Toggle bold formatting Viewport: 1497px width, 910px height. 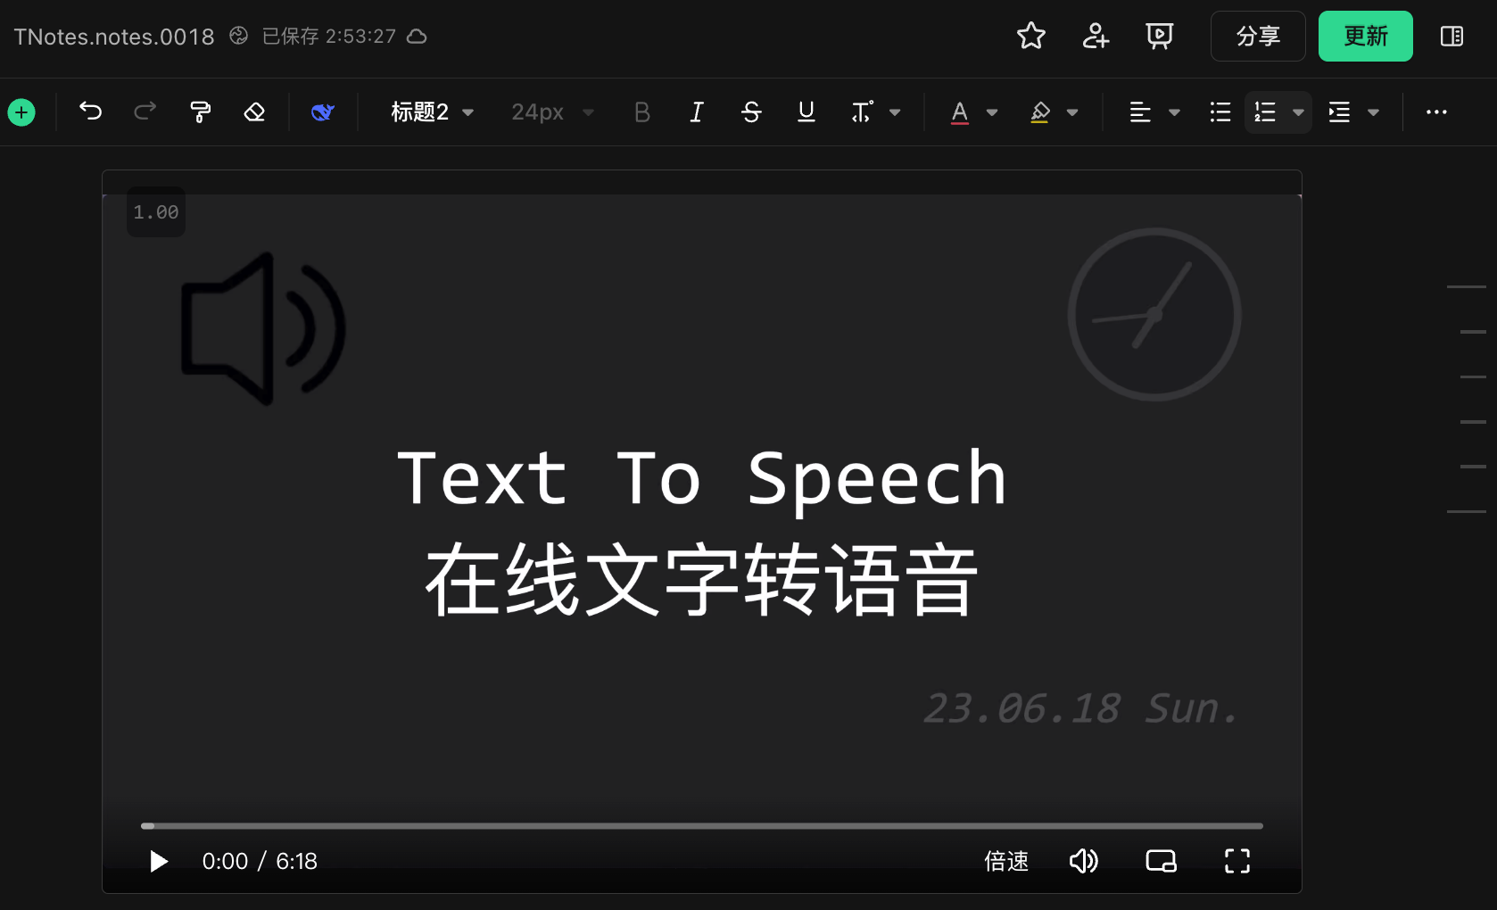(x=641, y=112)
